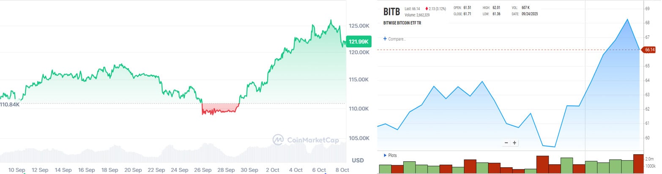Select the 26 Sep date label
This screenshot has width=662, height=174.
pyautogui.click(x=203, y=170)
